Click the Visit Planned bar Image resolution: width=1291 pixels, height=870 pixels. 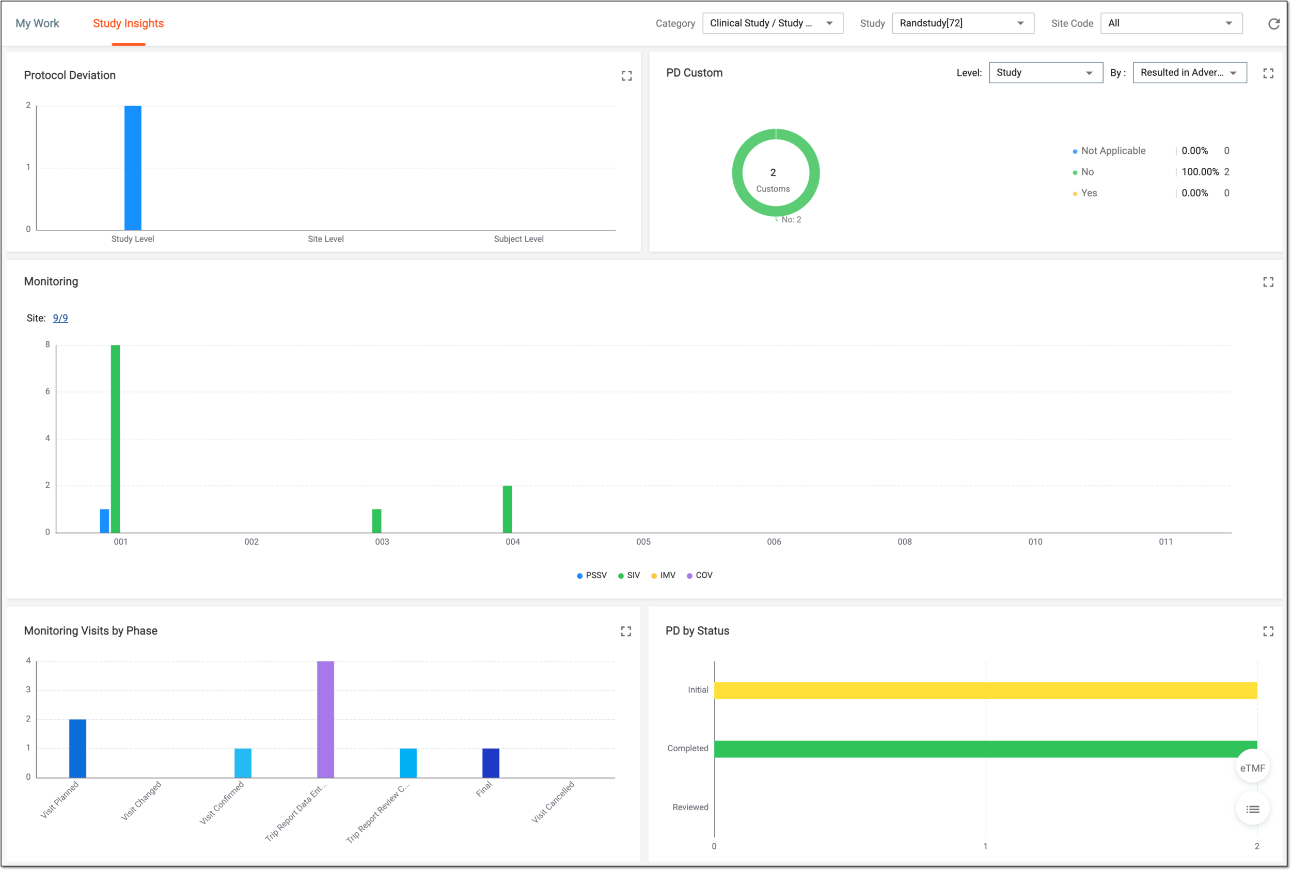point(77,749)
